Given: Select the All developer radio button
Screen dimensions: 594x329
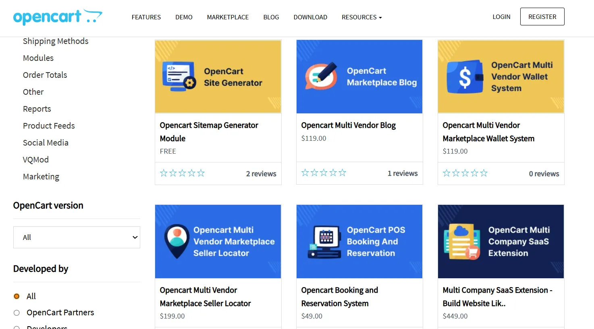Looking at the screenshot, I should 17,296.
